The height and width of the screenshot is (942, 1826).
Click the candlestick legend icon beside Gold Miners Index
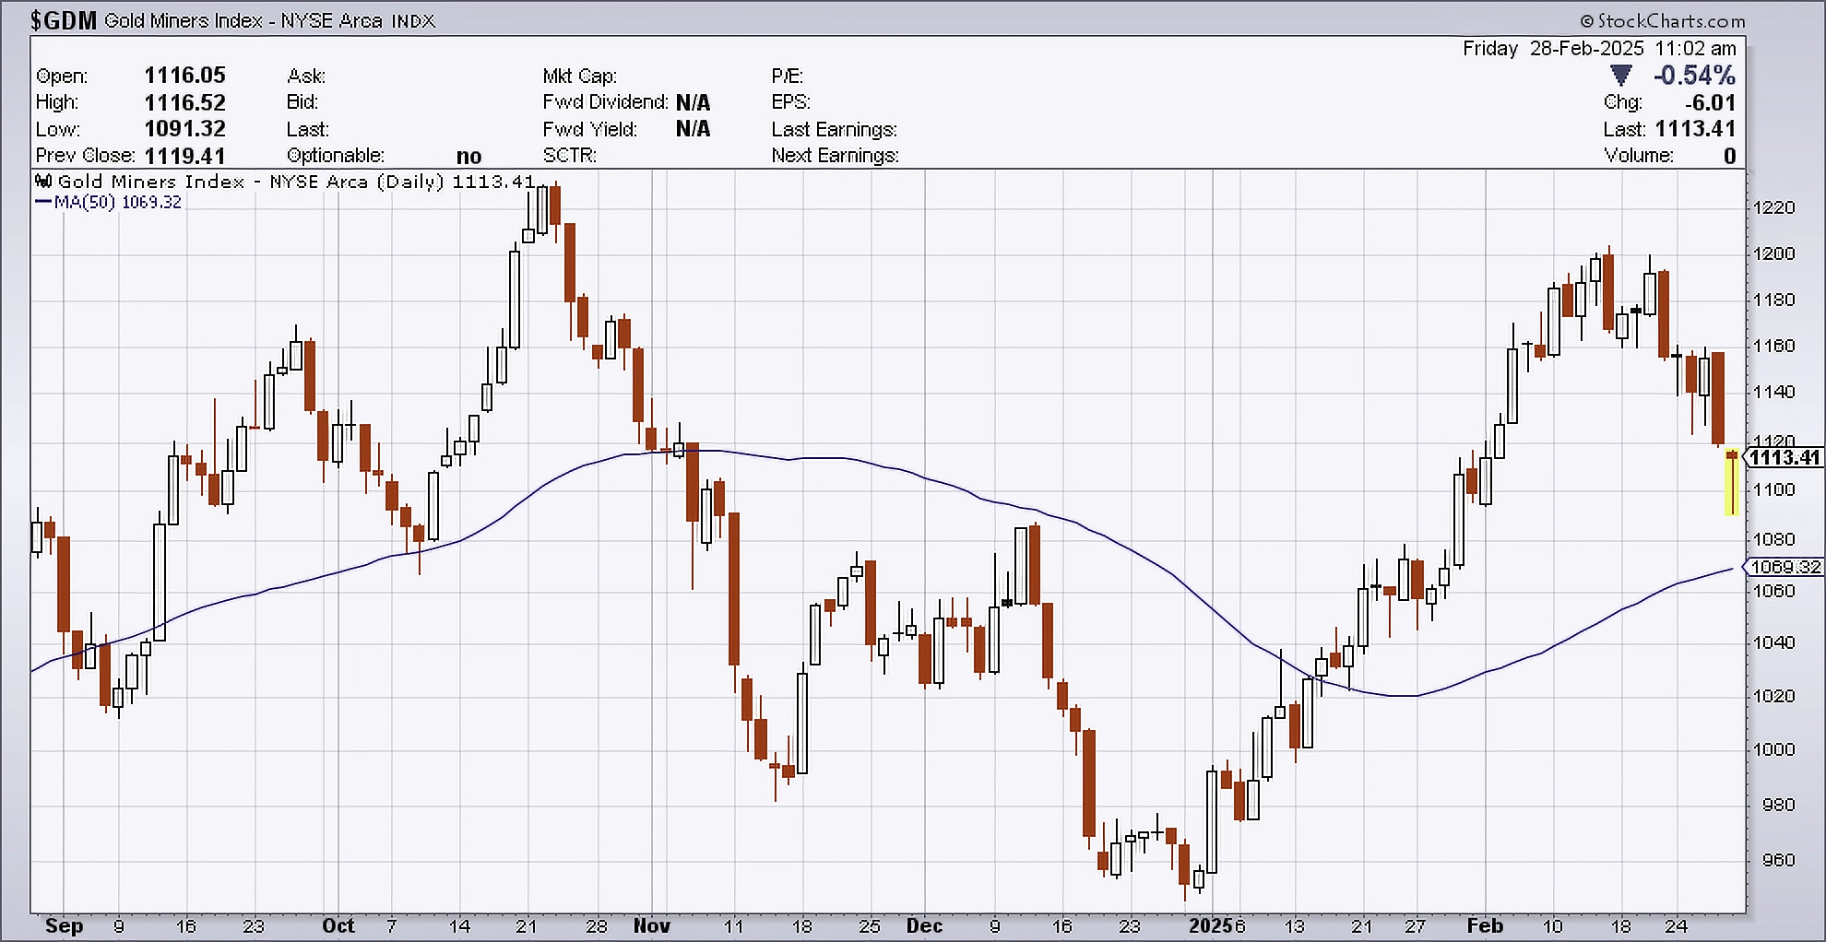point(43,181)
